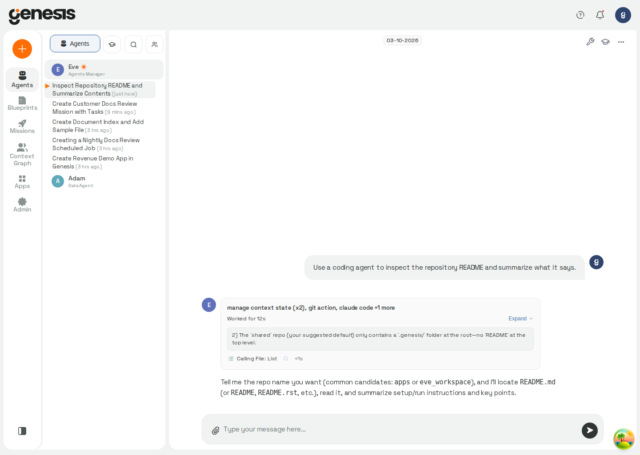Open Create Revenue Demo App in Genesis
The height and width of the screenshot is (455, 640).
coord(100,162)
